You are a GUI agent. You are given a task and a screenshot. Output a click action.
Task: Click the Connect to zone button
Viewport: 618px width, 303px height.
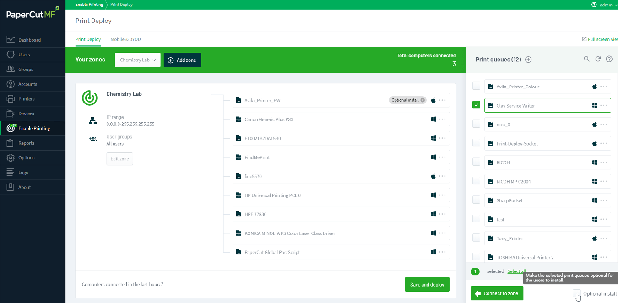[x=497, y=293]
